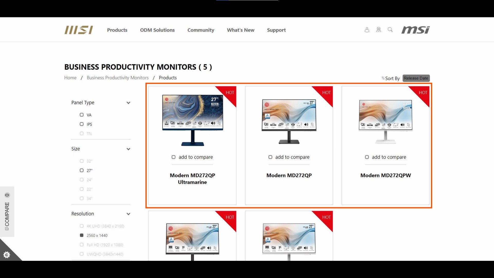Open the COMPARE side tab
The image size is (494, 278).
7,212
